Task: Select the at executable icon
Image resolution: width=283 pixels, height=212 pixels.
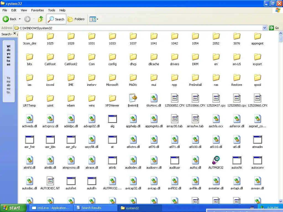Action: click(112, 139)
